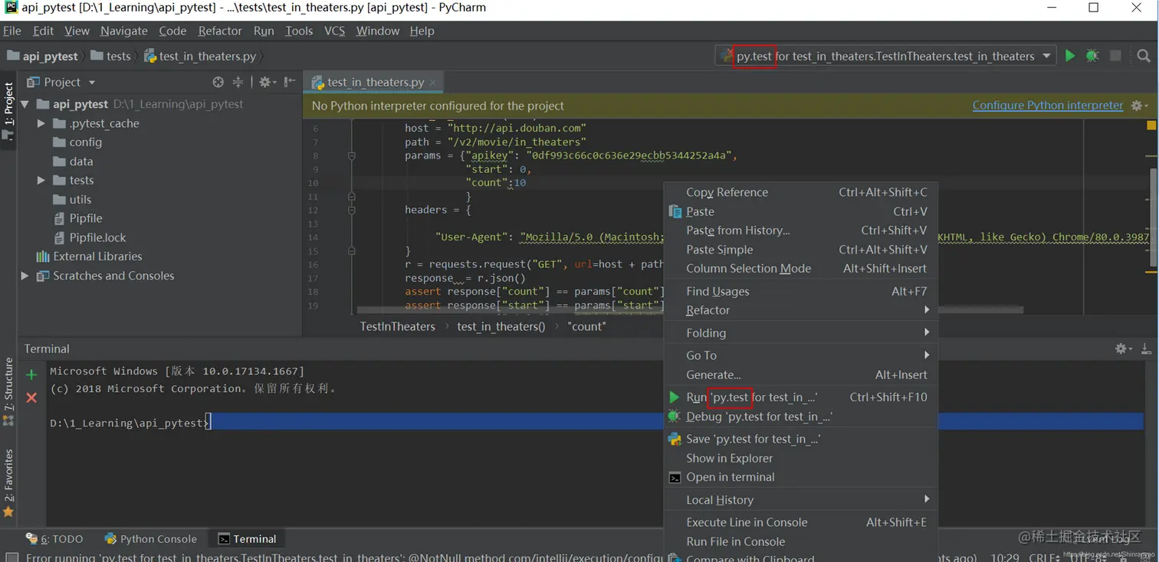Choose Run File in Console
Viewport: 1159px width, 562px height.
(800, 541)
